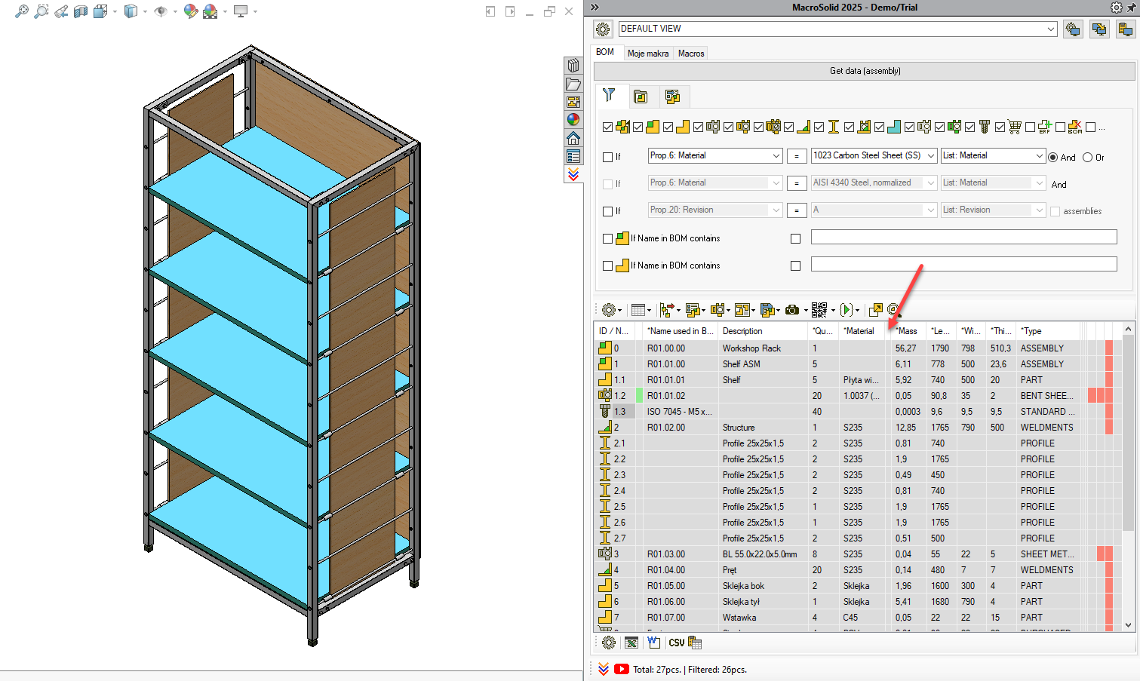Click the funnel filter tab icon
The width and height of the screenshot is (1140, 681).
click(x=609, y=95)
